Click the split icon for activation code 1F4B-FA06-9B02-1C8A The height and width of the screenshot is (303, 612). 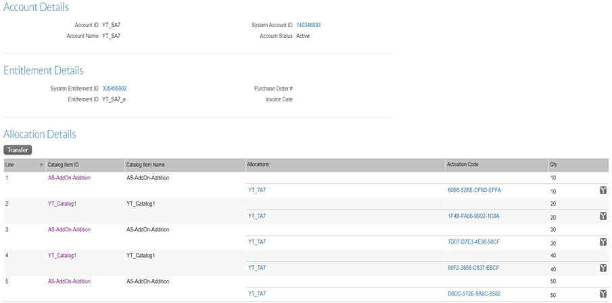point(603,216)
